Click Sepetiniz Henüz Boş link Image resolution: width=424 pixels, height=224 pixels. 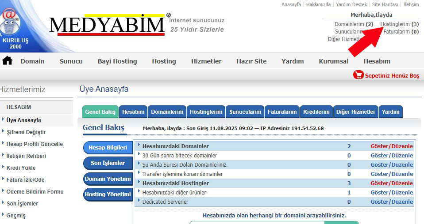point(392,75)
